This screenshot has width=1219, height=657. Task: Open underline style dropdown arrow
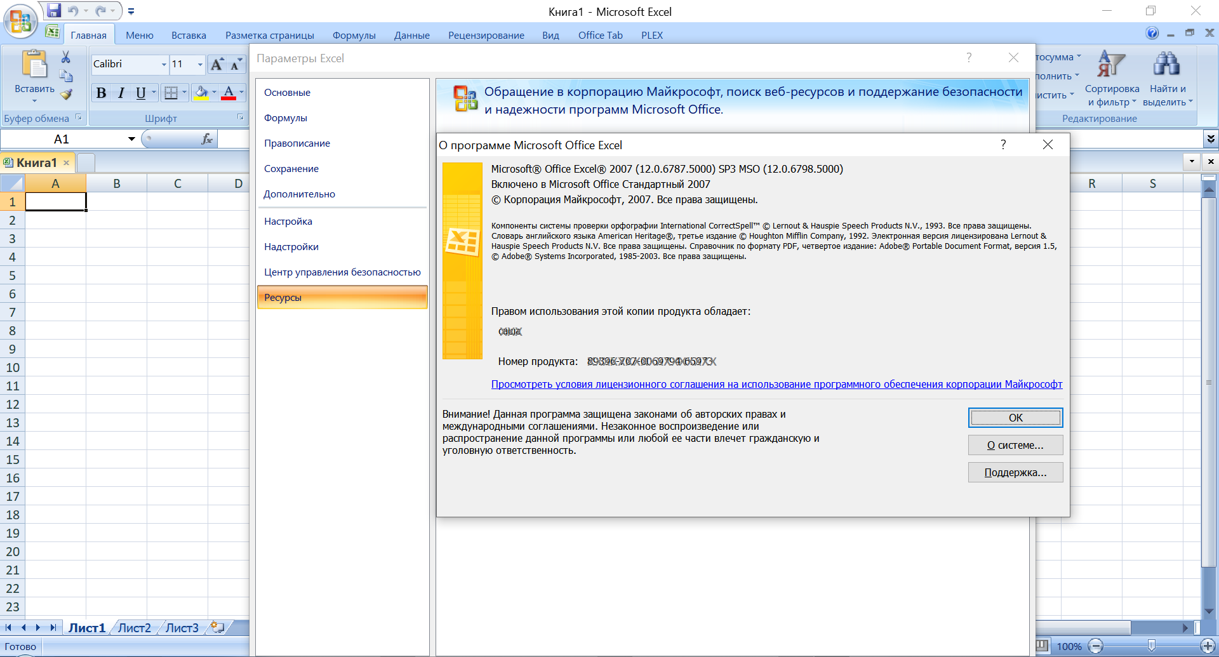[154, 93]
